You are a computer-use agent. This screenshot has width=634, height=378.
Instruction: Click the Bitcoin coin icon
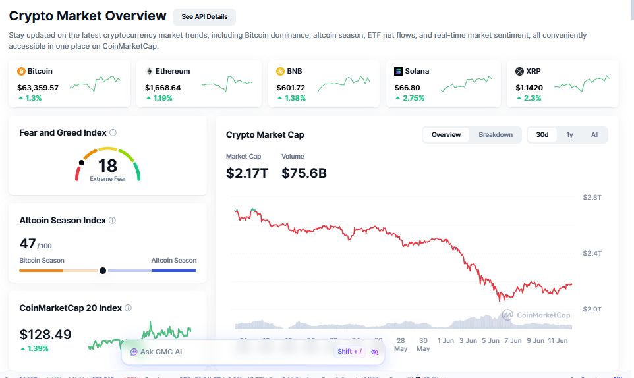coord(21,72)
